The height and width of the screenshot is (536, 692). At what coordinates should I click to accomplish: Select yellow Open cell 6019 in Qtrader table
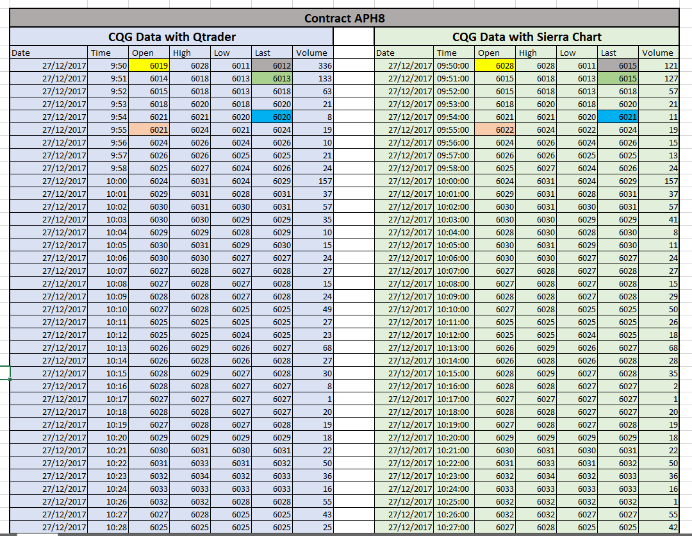tap(149, 66)
